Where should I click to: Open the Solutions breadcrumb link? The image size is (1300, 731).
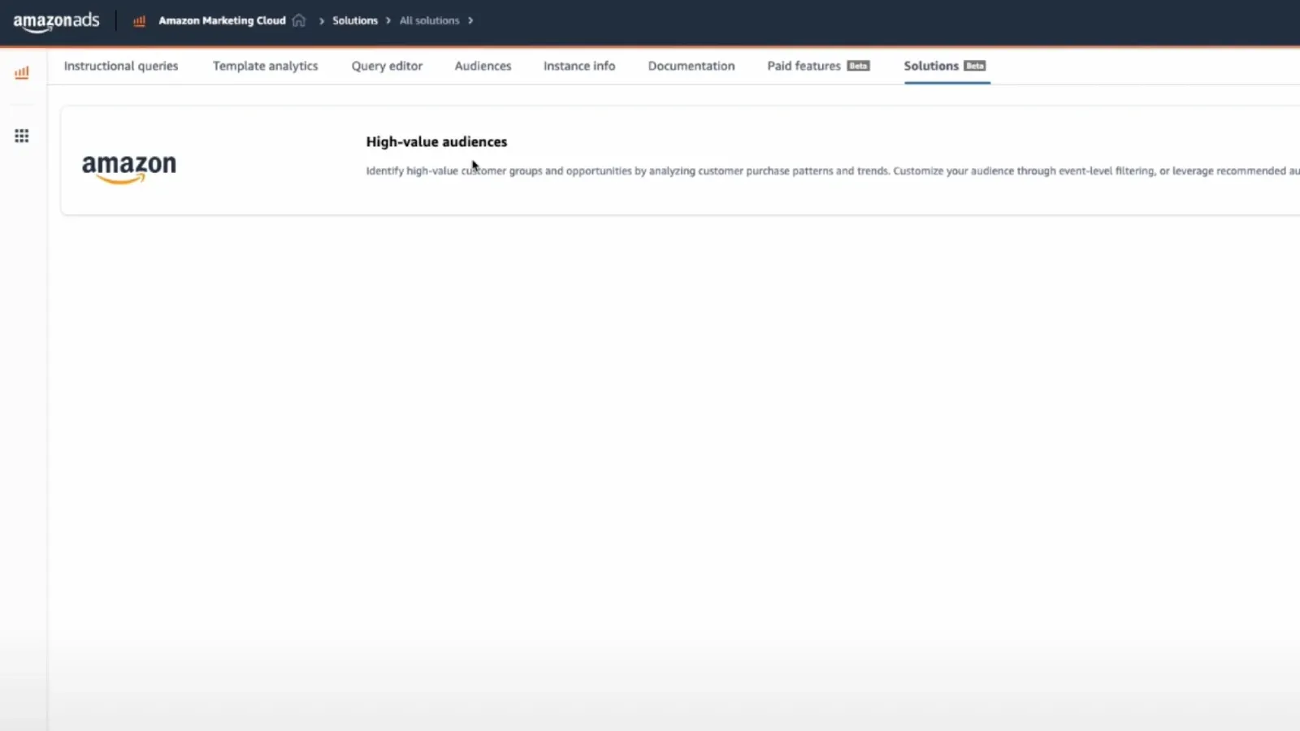(x=355, y=20)
